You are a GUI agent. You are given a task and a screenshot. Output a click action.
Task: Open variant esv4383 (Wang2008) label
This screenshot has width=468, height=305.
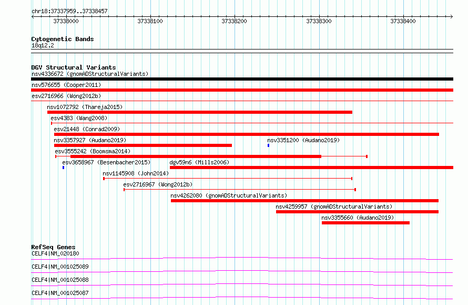(x=79, y=118)
